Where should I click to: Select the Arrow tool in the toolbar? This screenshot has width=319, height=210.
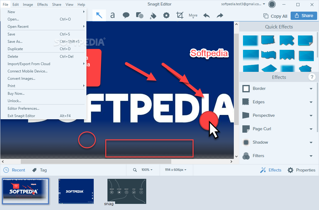point(99,15)
